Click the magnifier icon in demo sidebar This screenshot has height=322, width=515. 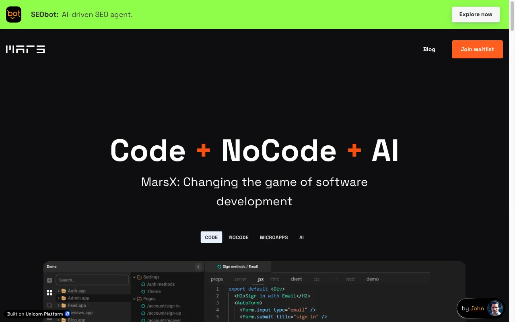pyautogui.click(x=49, y=305)
